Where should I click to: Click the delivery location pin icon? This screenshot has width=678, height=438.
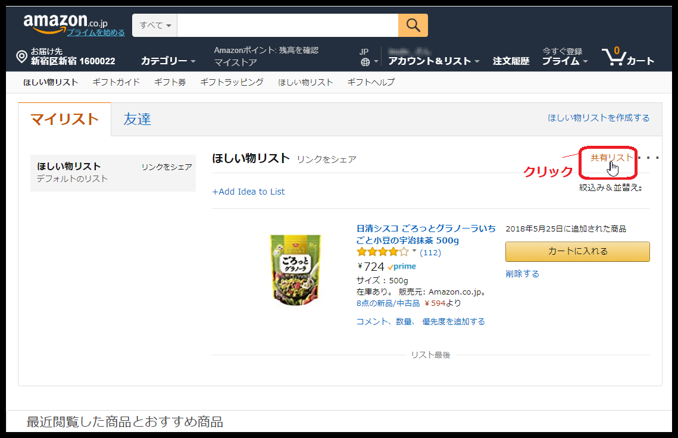click(21, 57)
